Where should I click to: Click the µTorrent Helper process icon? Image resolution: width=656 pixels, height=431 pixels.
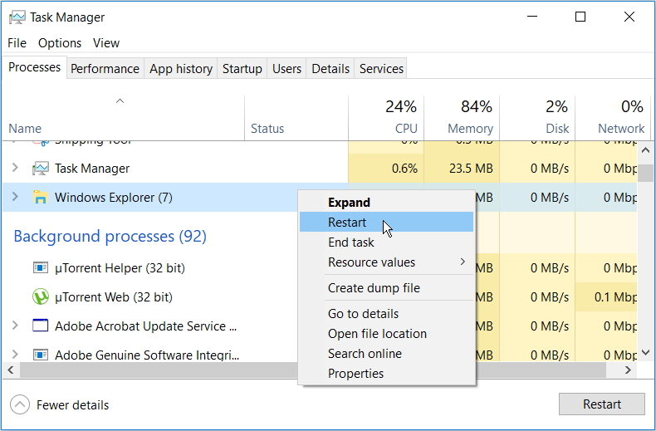coord(40,267)
